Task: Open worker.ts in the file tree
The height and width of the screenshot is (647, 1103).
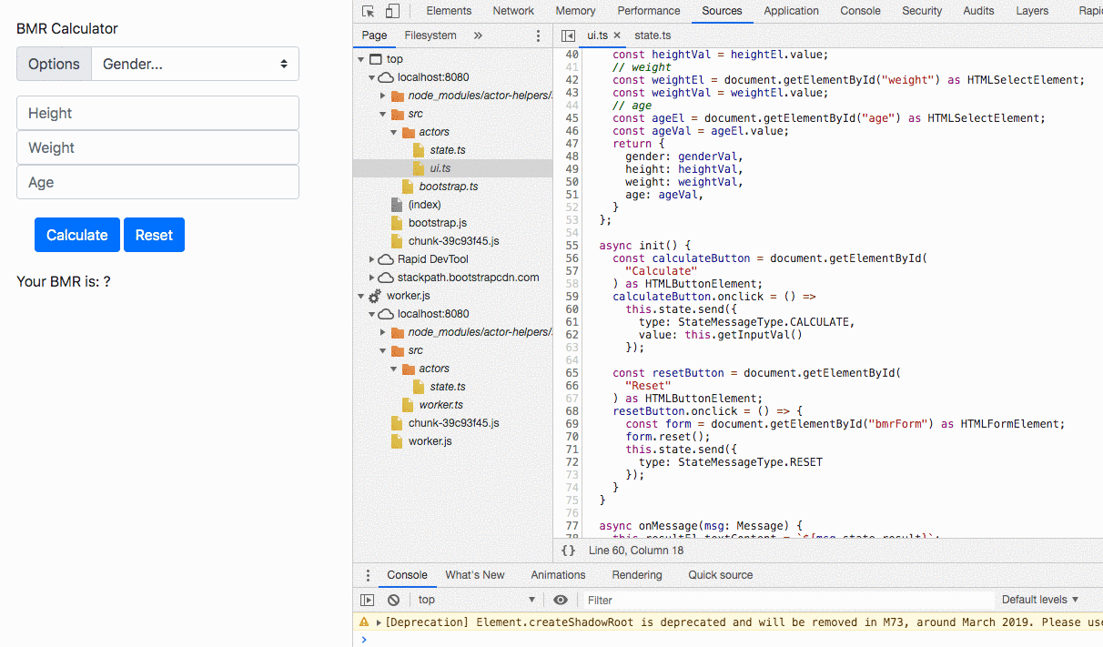Action: point(441,405)
